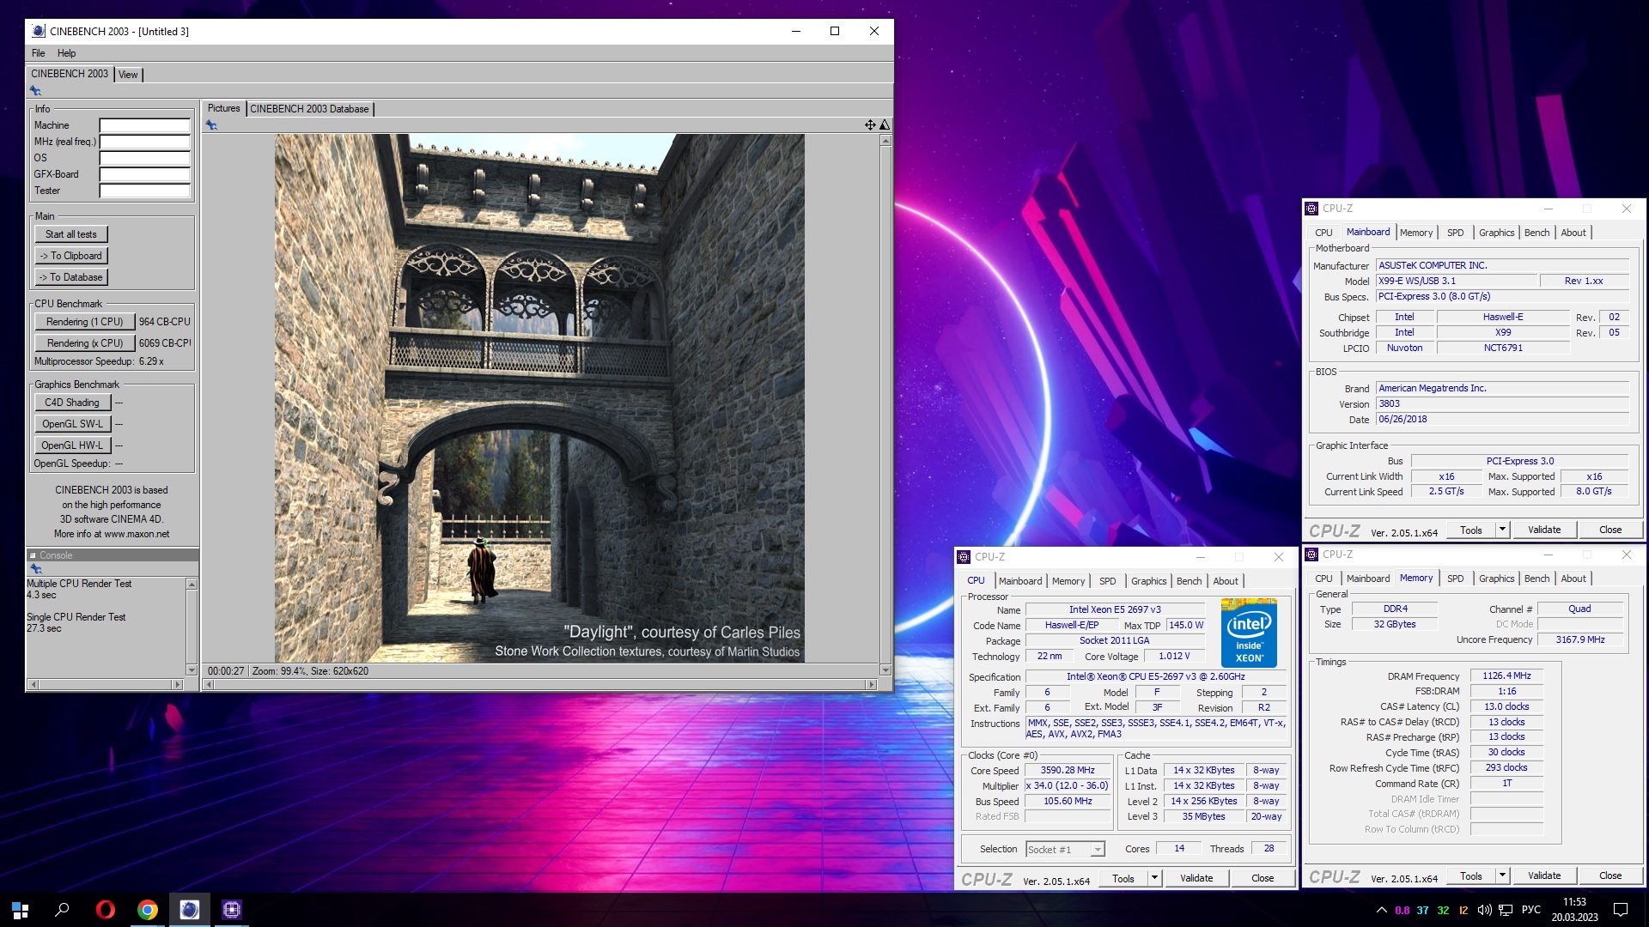Click Close button in CPU-Z Mainboard window
The height and width of the screenshot is (927, 1649).
1610,530
